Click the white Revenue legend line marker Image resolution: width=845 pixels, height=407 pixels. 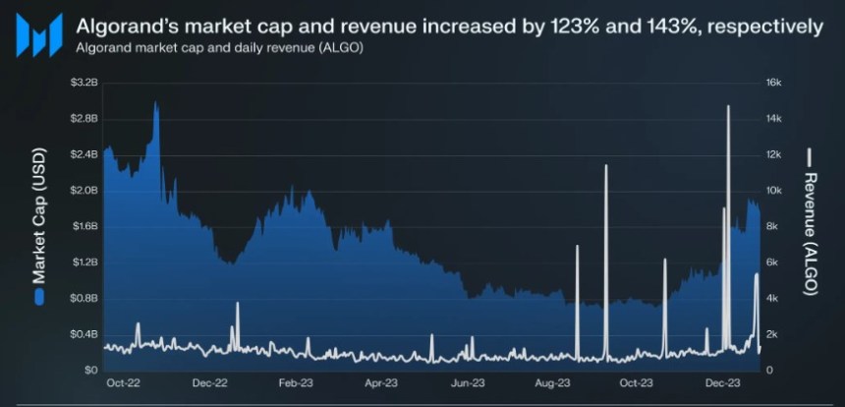pyautogui.click(x=809, y=157)
